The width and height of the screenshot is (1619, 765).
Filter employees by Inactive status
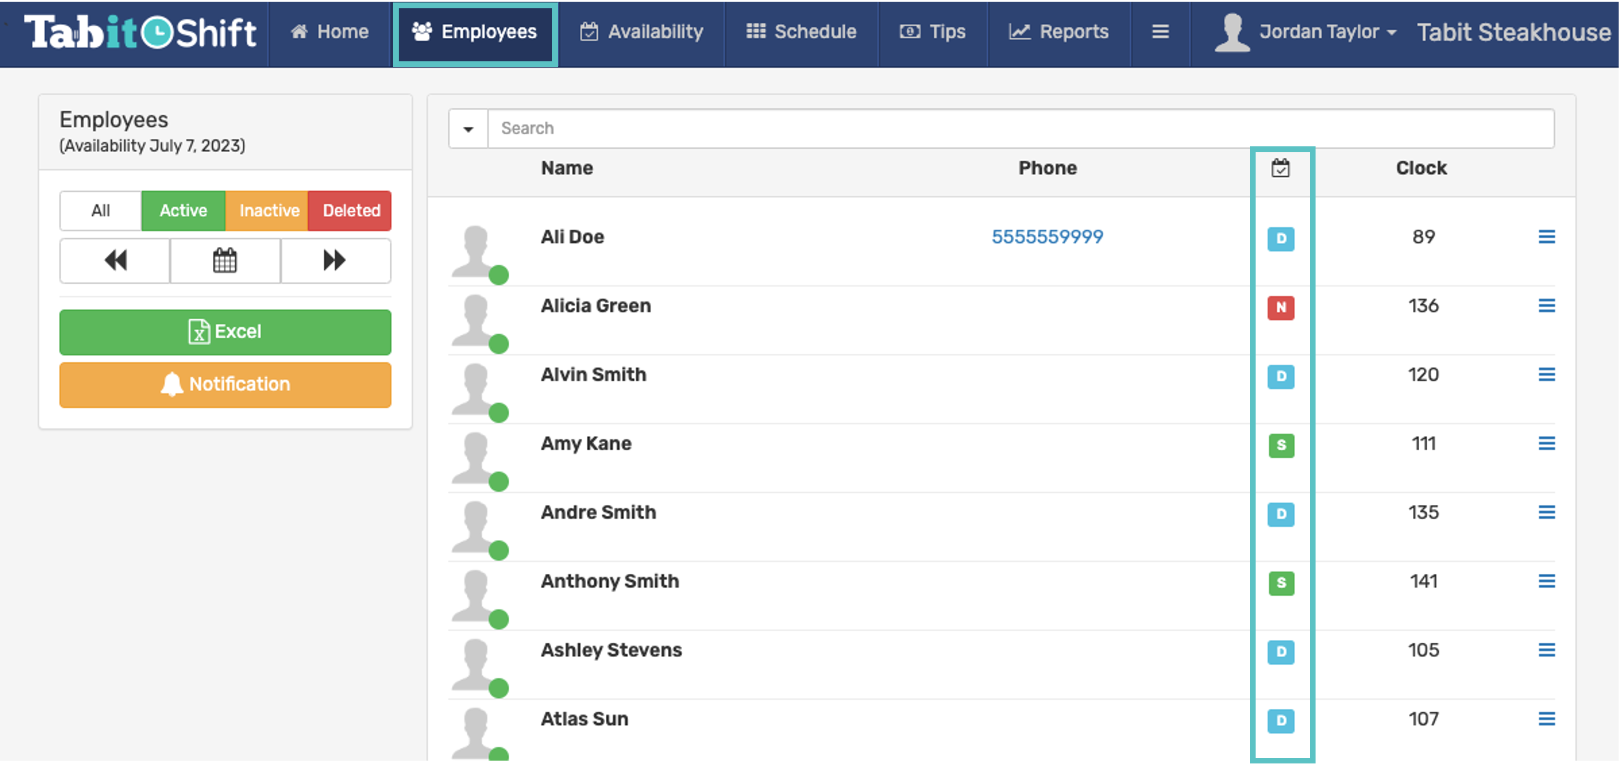point(268,211)
